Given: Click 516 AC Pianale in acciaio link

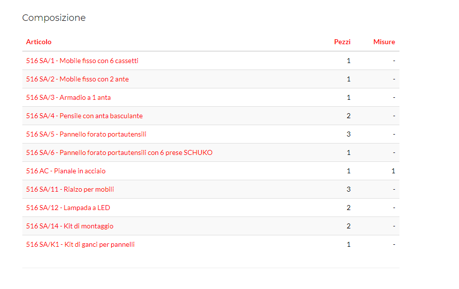Looking at the screenshot, I should tap(66, 171).
